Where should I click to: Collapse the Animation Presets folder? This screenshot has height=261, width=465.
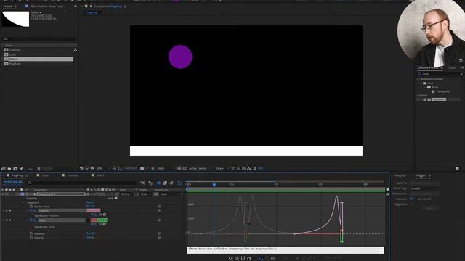click(418, 79)
